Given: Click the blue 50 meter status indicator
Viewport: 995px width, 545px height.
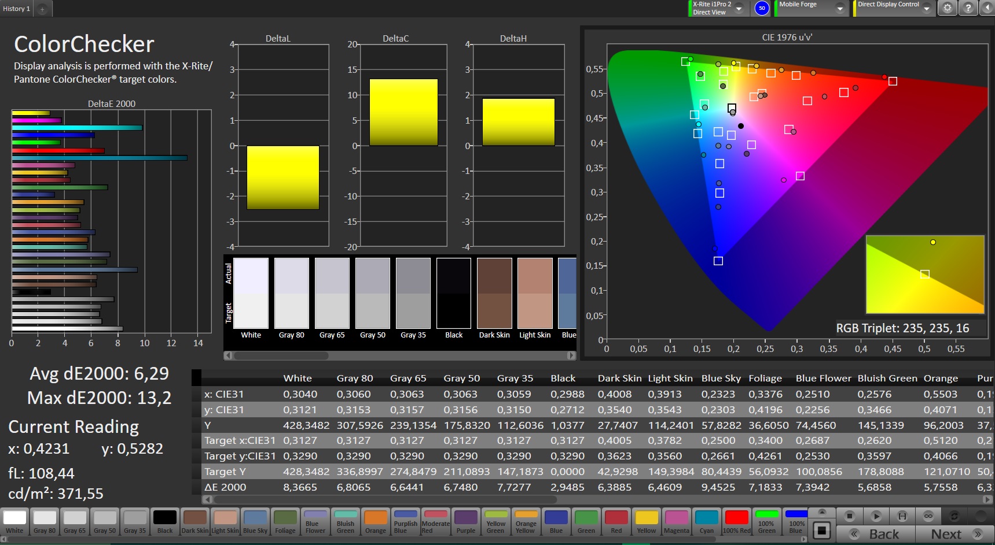Looking at the screenshot, I should (762, 8).
